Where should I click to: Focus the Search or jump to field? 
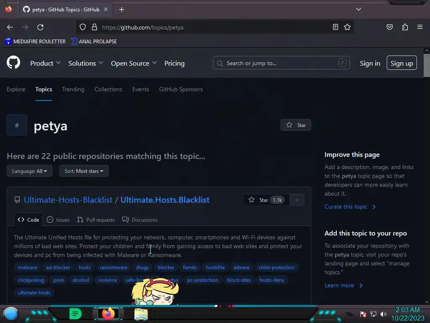(281, 63)
